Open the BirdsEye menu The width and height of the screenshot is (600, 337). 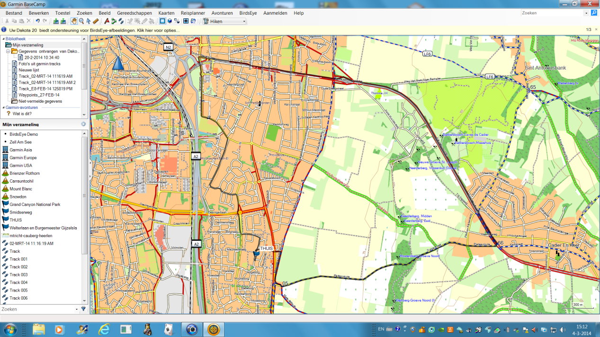[x=248, y=13]
